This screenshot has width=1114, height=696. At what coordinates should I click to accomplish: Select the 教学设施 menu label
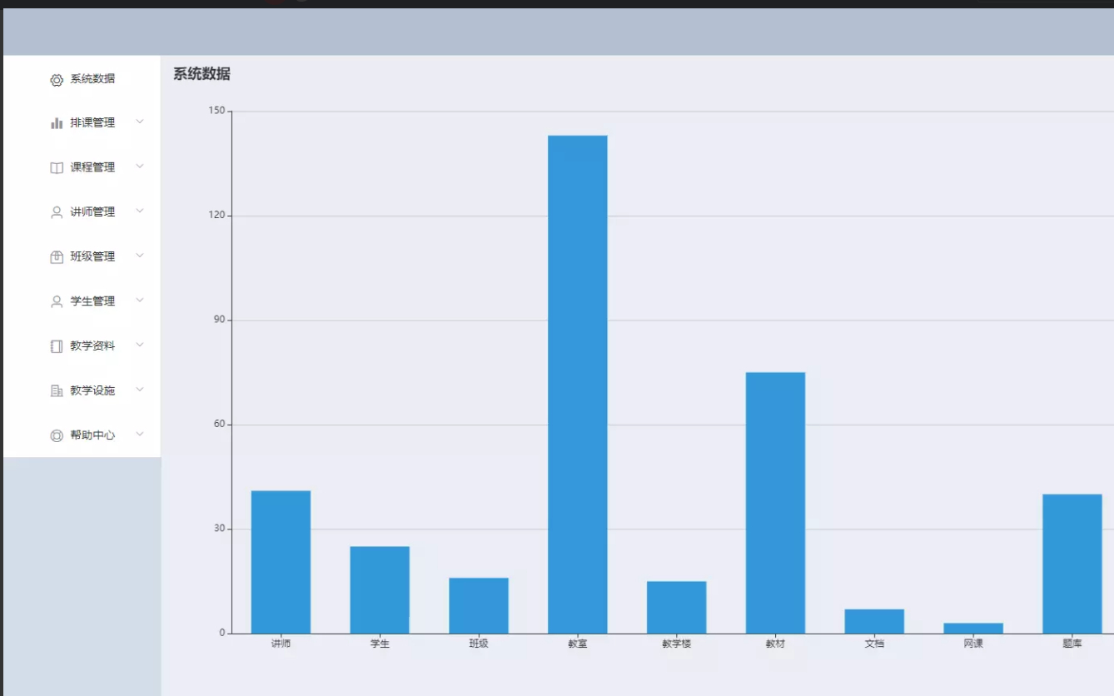(92, 390)
